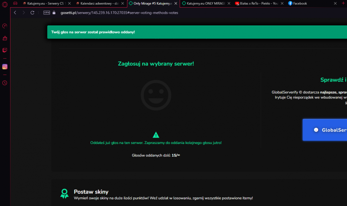Image resolution: width=347 pixels, height=206 pixels.
Task: Open GX Control speedometer icon in sidebar
Action: coord(5,26)
